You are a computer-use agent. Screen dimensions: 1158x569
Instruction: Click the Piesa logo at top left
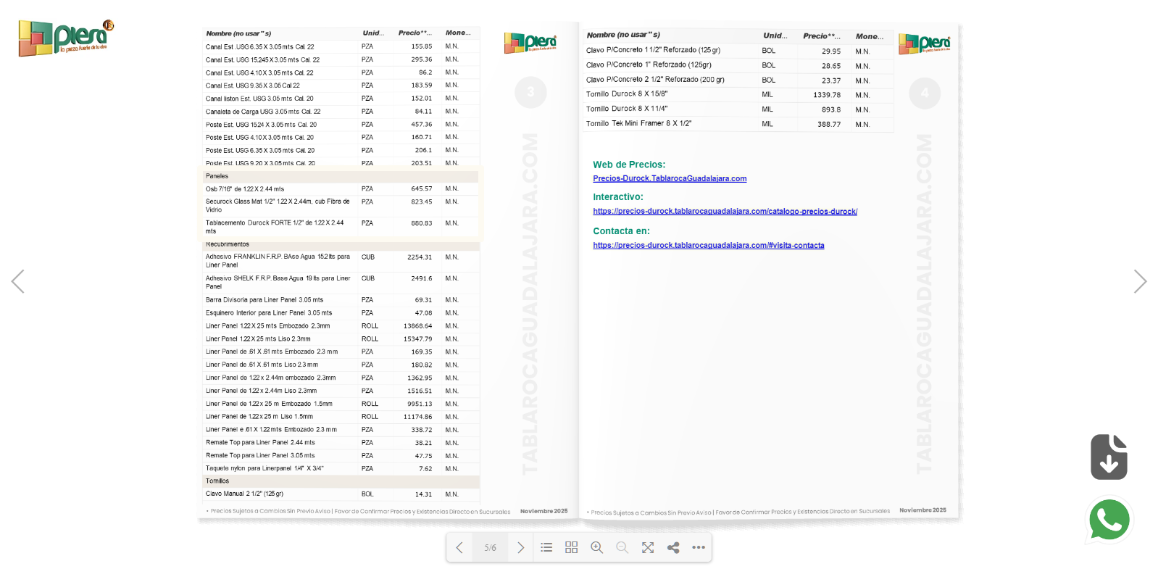[66, 38]
